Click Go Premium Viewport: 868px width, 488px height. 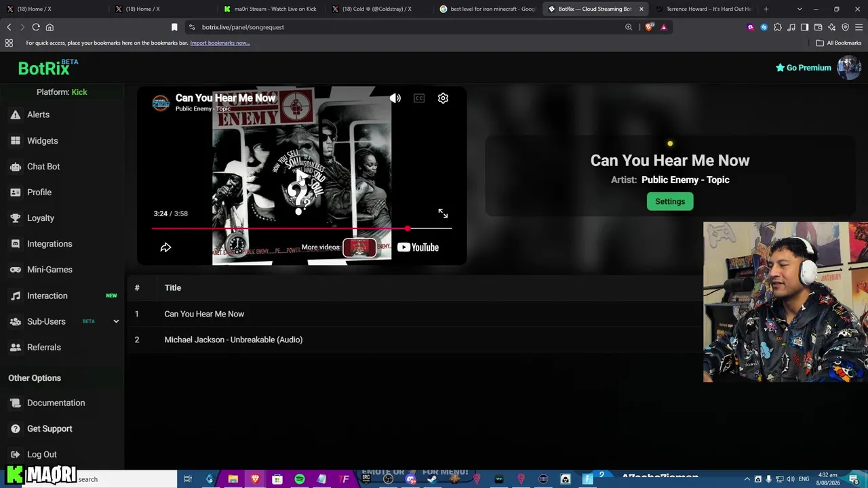tap(804, 68)
